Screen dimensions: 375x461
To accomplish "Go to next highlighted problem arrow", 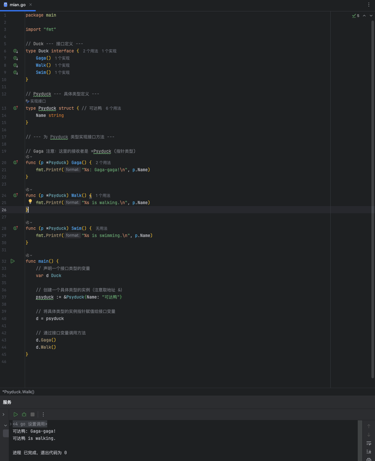I will click(x=371, y=16).
